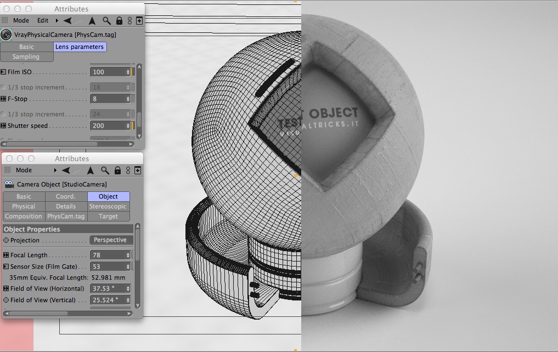Open the Coord. tab
This screenshot has width=558, height=352.
pyautogui.click(x=66, y=196)
